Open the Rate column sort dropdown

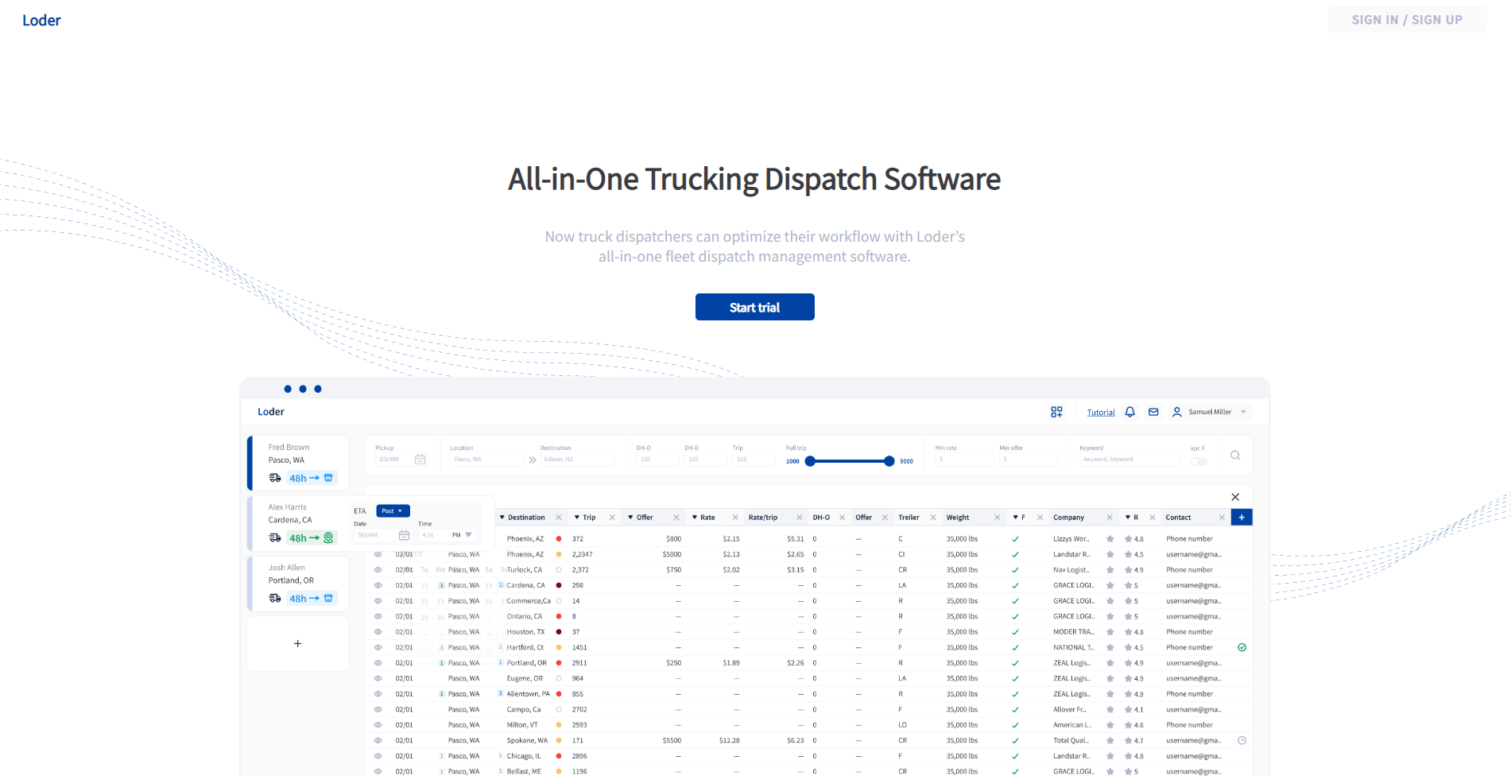[x=695, y=518]
